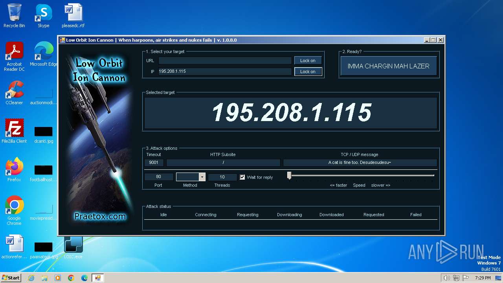The height and width of the screenshot is (283, 503).
Task: Select the LOIC taskbar button
Action: pyautogui.click(x=97, y=278)
